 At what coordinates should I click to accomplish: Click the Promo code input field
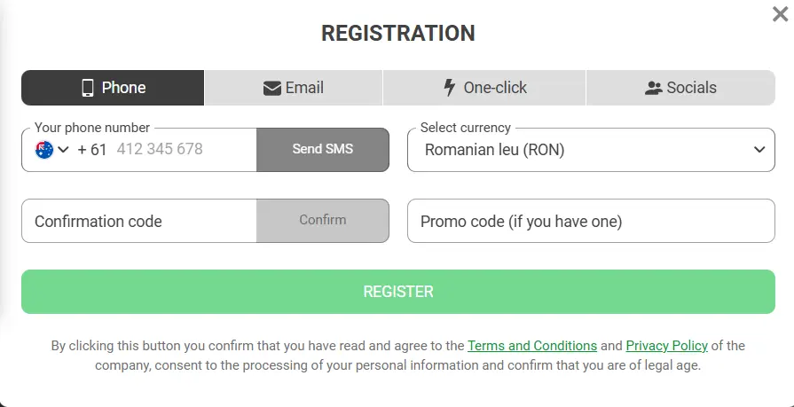pyautogui.click(x=590, y=221)
